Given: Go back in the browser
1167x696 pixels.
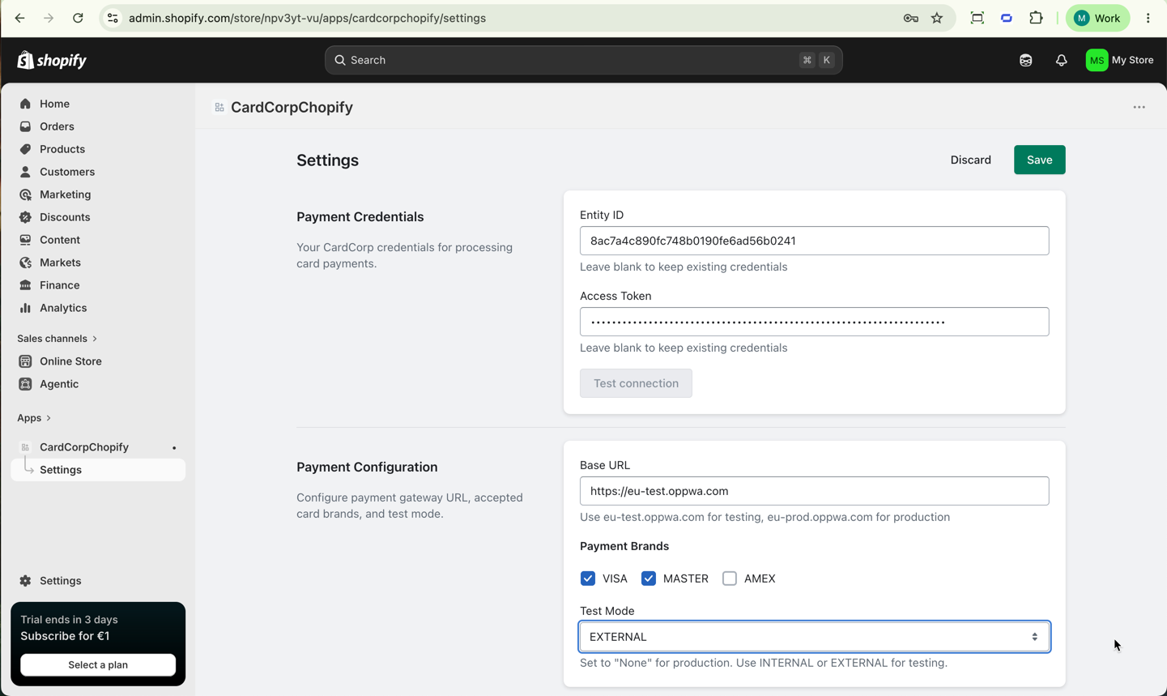Looking at the screenshot, I should (x=19, y=18).
